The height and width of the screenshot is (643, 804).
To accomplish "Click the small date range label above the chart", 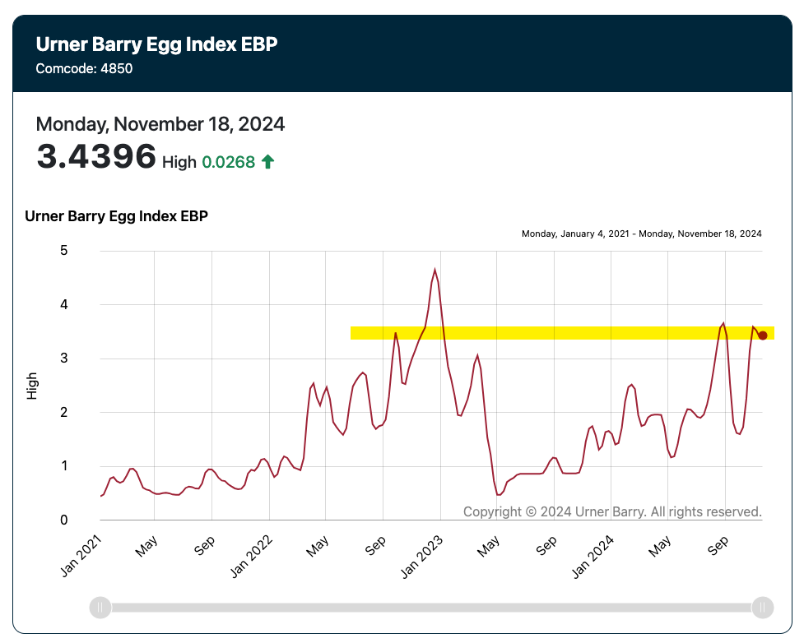I will click(641, 234).
